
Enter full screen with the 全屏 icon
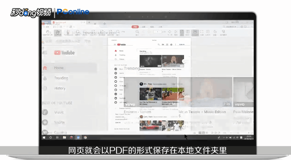(202, 33)
